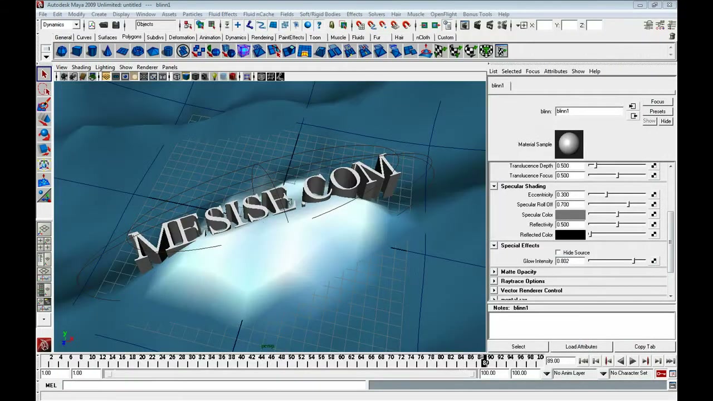The height and width of the screenshot is (401, 713).
Task: Expand the Raytrace Options section
Action: [494, 281]
